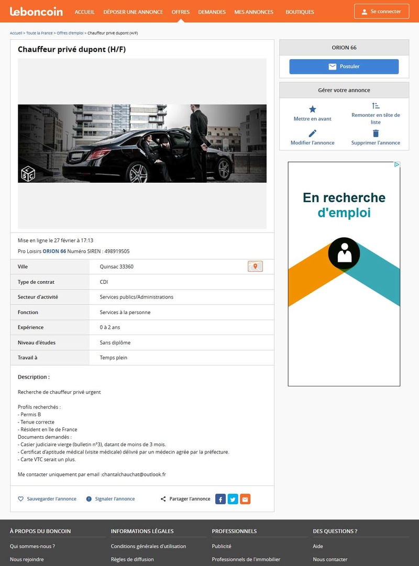The image size is (419, 566).
Task: Open the ACCUEIL menu item
Action: (84, 12)
